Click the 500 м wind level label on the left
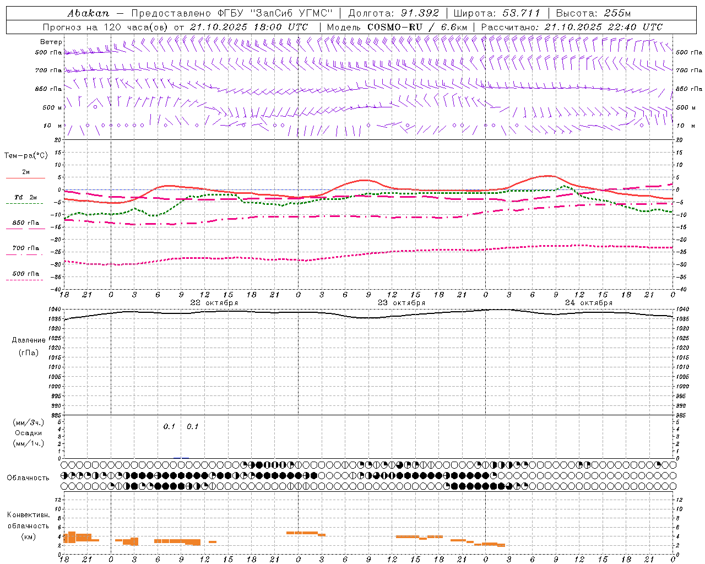The image size is (705, 564). coord(53,107)
